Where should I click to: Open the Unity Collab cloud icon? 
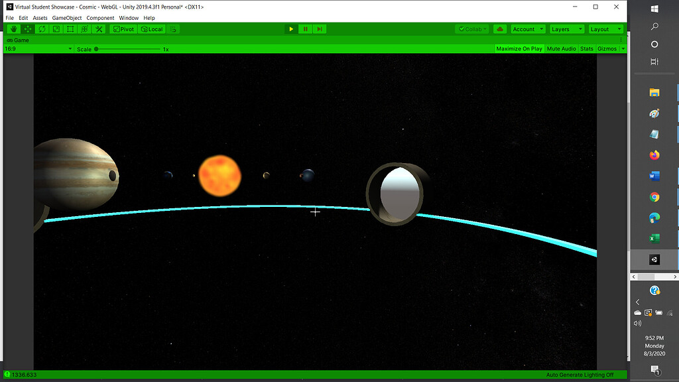click(500, 29)
